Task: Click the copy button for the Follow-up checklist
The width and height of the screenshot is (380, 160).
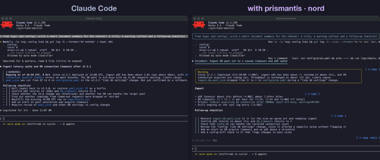Action: pyautogui.click(x=339, y=116)
